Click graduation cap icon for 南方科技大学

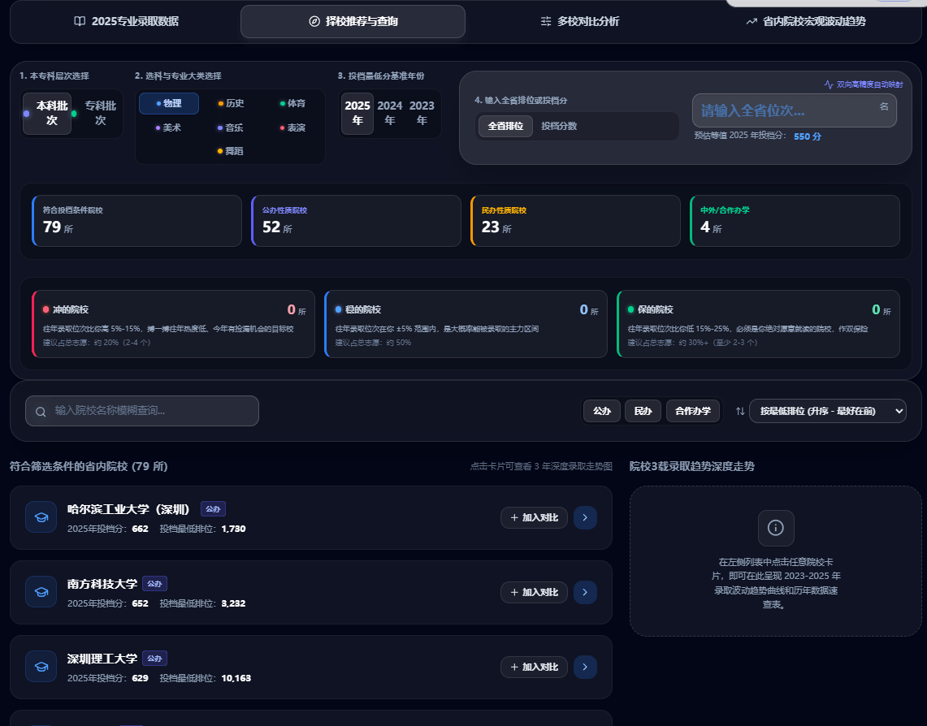(41, 592)
